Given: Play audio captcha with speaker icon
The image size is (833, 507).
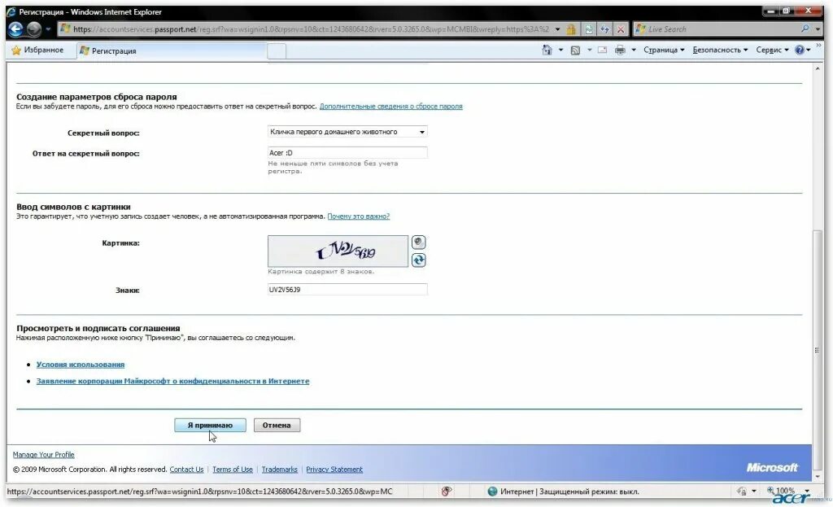Looking at the screenshot, I should [419, 243].
